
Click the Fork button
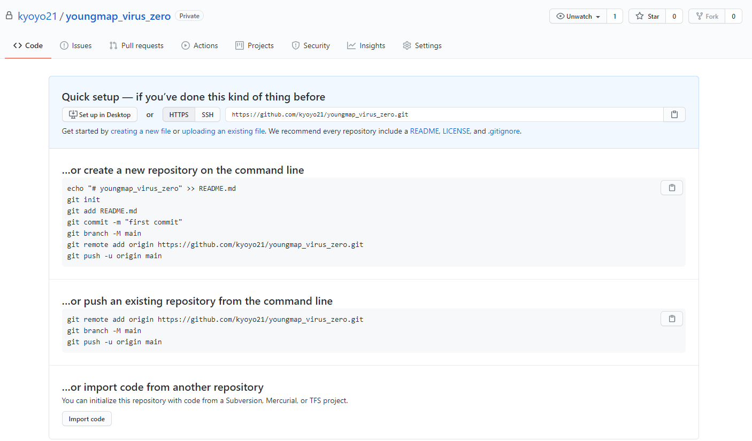tap(707, 17)
